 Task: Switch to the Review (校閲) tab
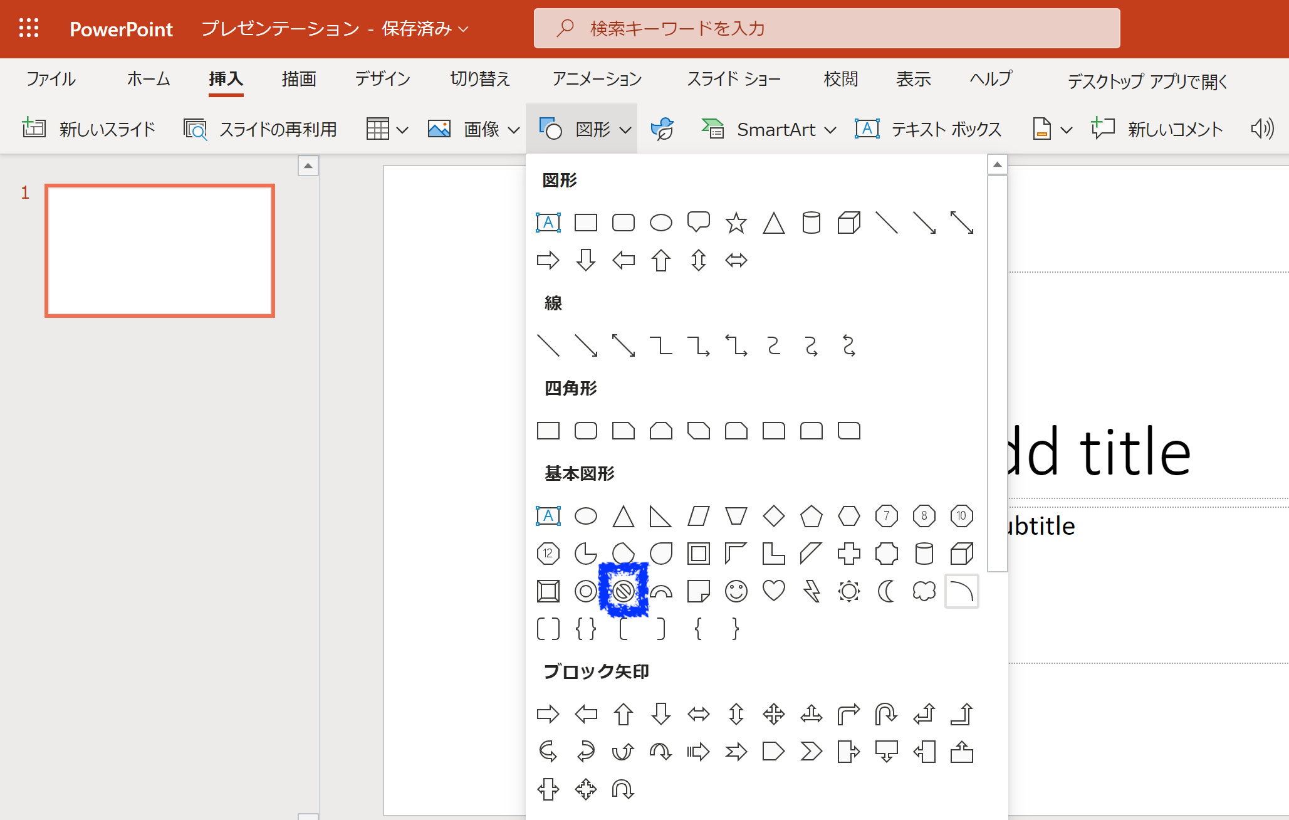[840, 79]
